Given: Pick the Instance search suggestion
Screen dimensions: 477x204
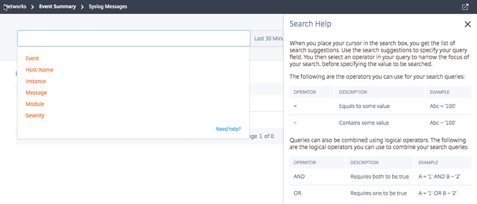Looking at the screenshot, I should coord(36,81).
